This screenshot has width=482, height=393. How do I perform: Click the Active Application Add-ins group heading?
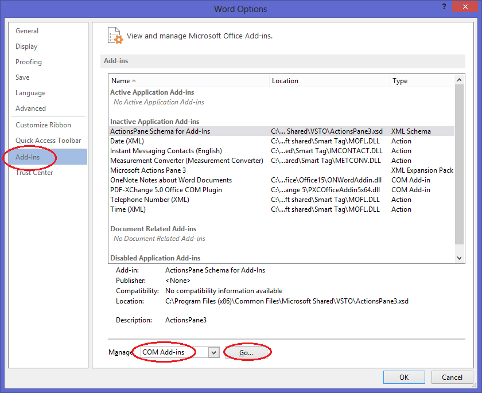click(x=152, y=92)
